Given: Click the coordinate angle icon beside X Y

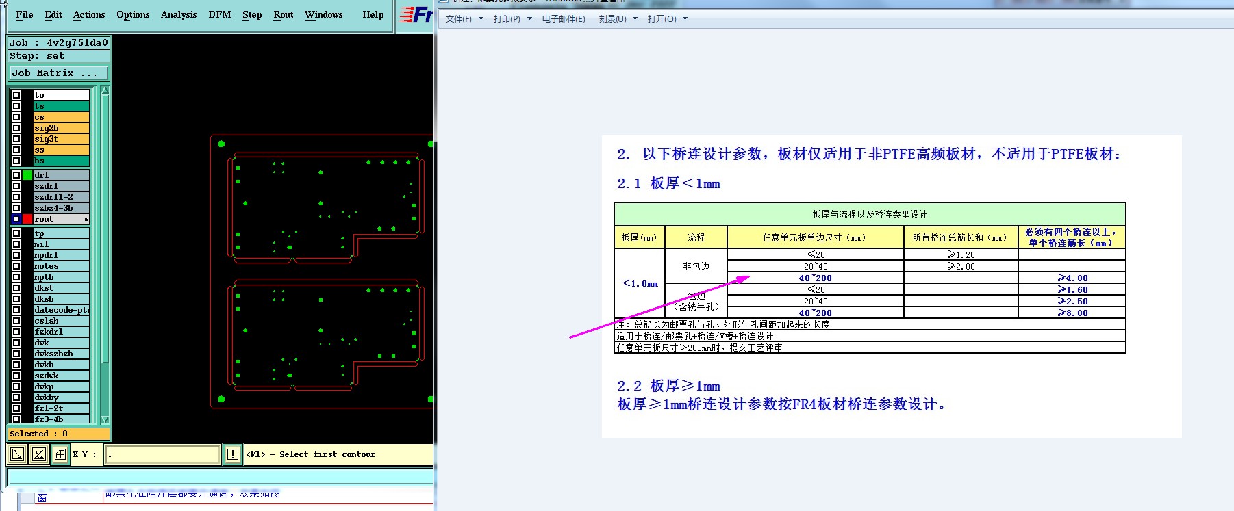Looking at the screenshot, I should (39, 454).
